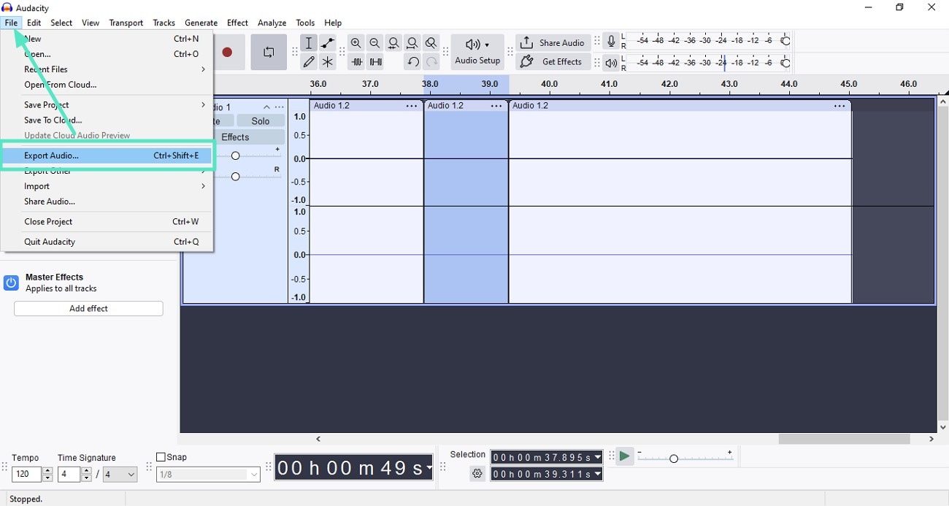Screen dimensions: 949x506
Task: Open the time signature denominator dropdown
Action: pyautogui.click(x=120, y=474)
